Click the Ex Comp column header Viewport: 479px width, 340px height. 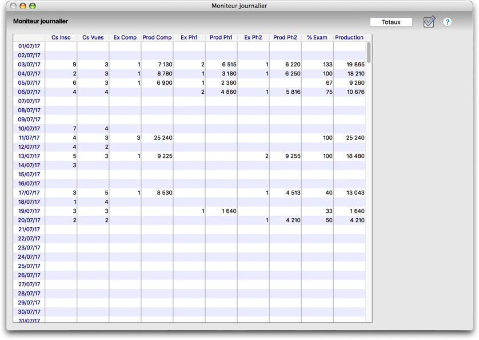125,37
